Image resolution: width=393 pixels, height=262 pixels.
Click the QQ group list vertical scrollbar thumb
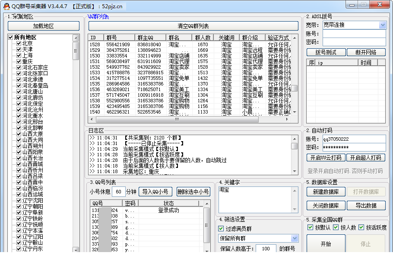[295, 88]
